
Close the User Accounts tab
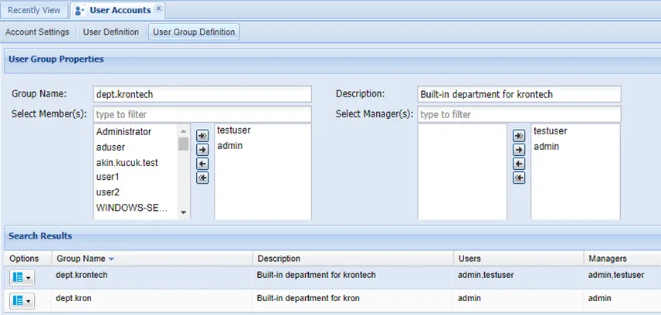tap(158, 8)
